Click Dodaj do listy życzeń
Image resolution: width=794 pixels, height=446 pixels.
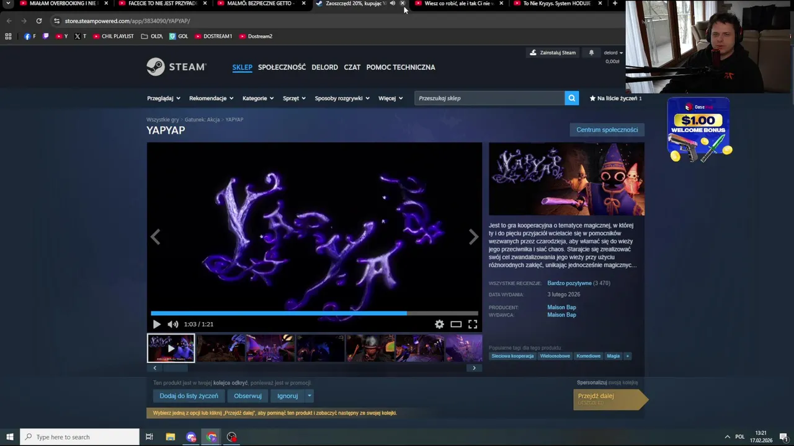pyautogui.click(x=189, y=396)
